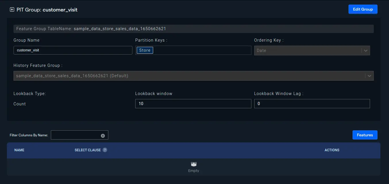Click the Feature Group TableName display bar
The height and width of the screenshot is (184, 389).
coord(194,28)
